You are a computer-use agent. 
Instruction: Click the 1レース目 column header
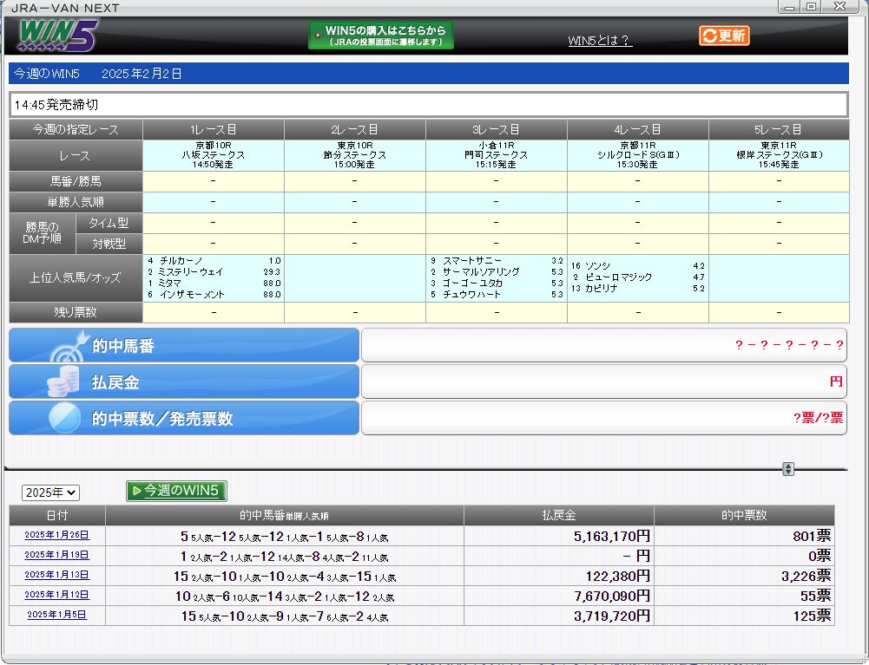click(214, 129)
